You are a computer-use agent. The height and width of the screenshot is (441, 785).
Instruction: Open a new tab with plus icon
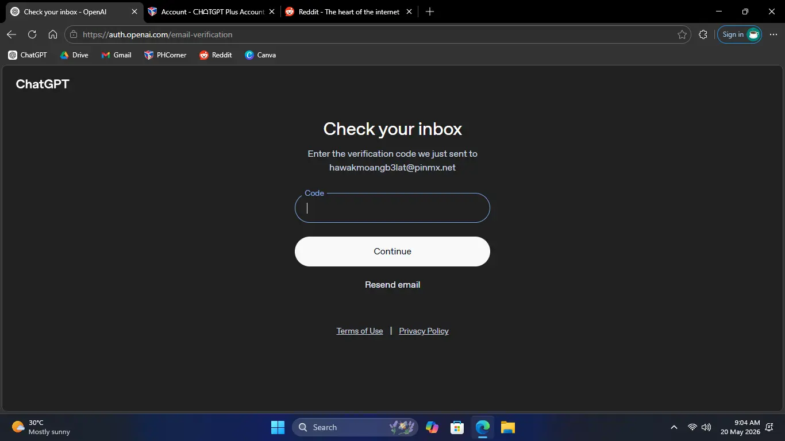(x=430, y=11)
